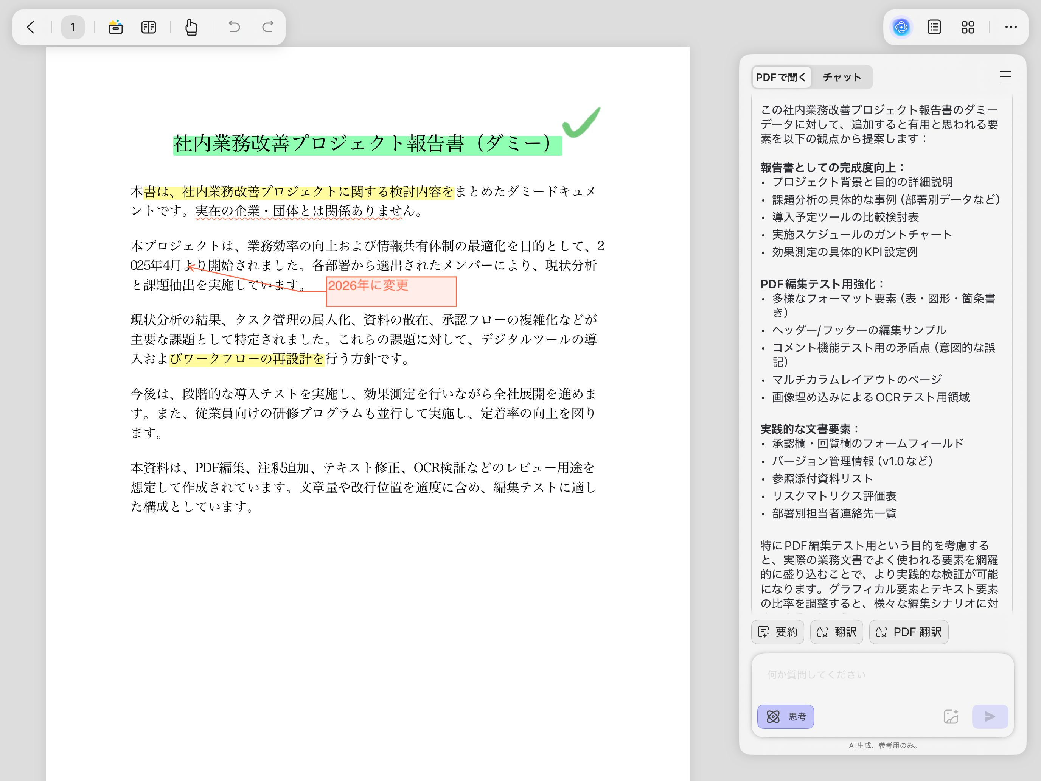
Task: Open the three-dot more options menu
Action: coord(1010,27)
